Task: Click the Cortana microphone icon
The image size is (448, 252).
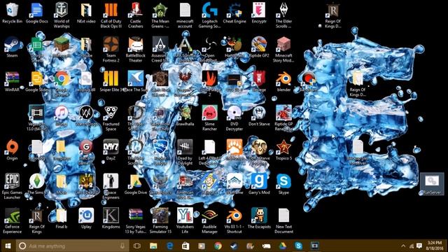Action: tap(122, 246)
